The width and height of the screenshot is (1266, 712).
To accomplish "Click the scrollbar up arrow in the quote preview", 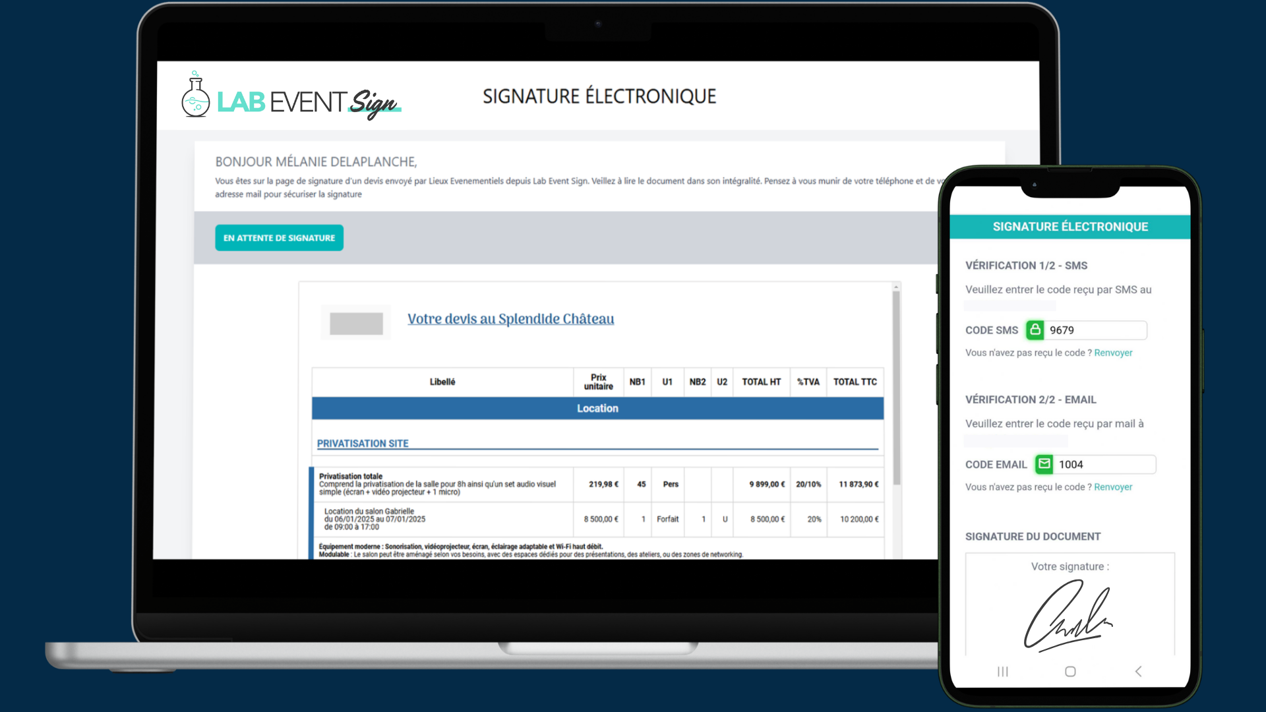I will 896,287.
